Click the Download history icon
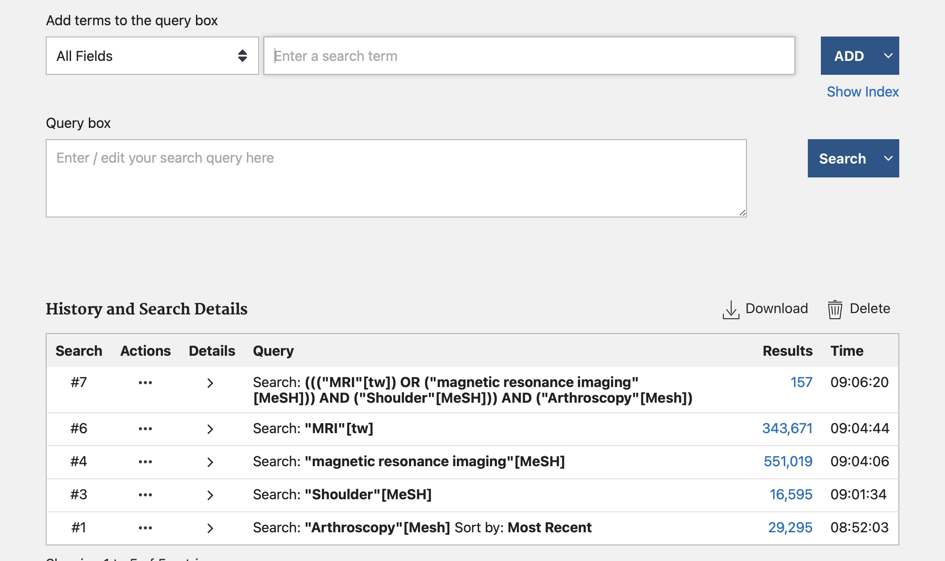The width and height of the screenshot is (945, 561). 731,309
